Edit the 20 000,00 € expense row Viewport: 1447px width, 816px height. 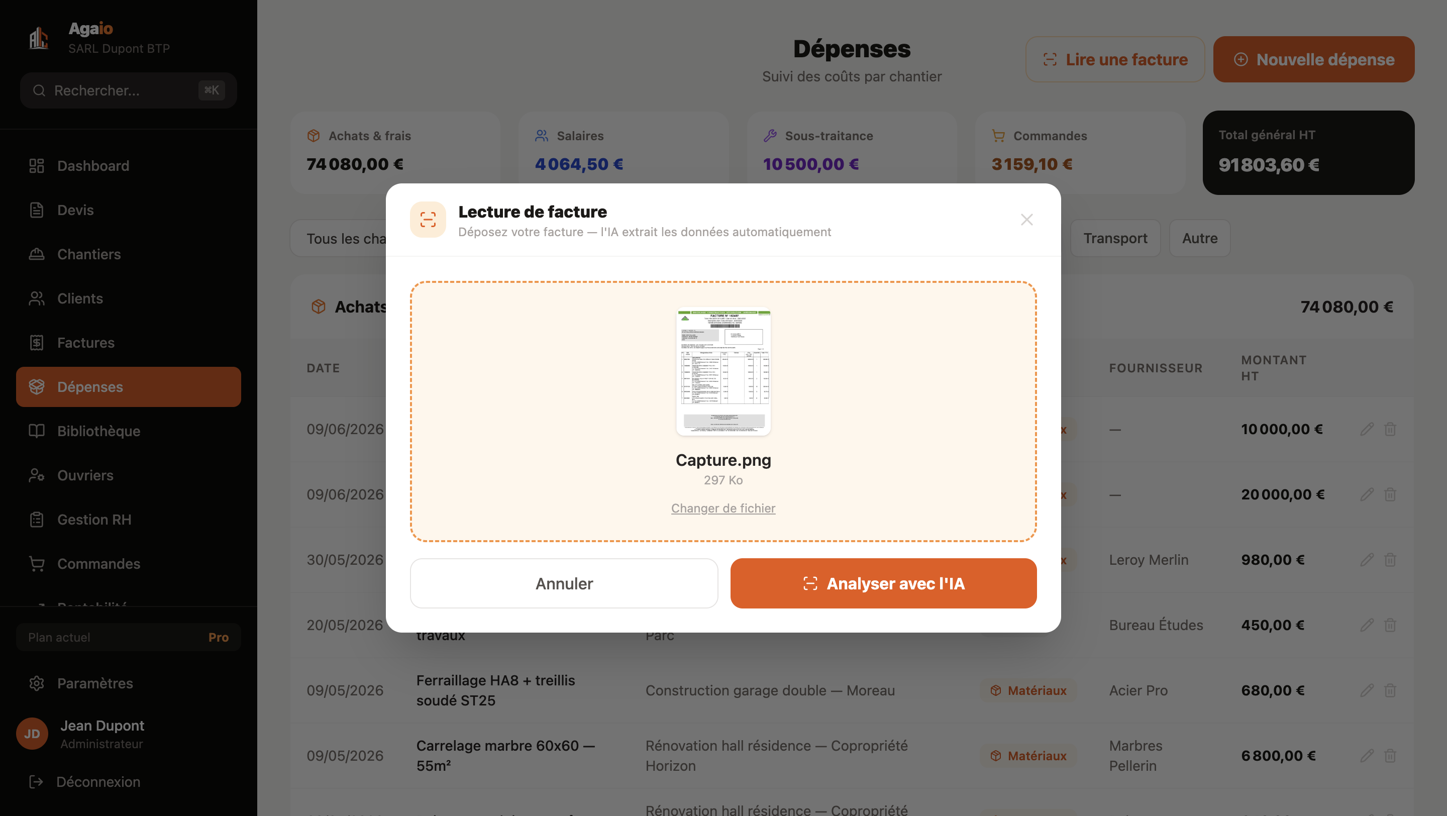click(x=1367, y=494)
